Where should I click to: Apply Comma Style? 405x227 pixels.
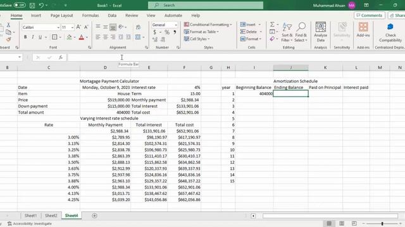pyautogui.click(x=175, y=32)
